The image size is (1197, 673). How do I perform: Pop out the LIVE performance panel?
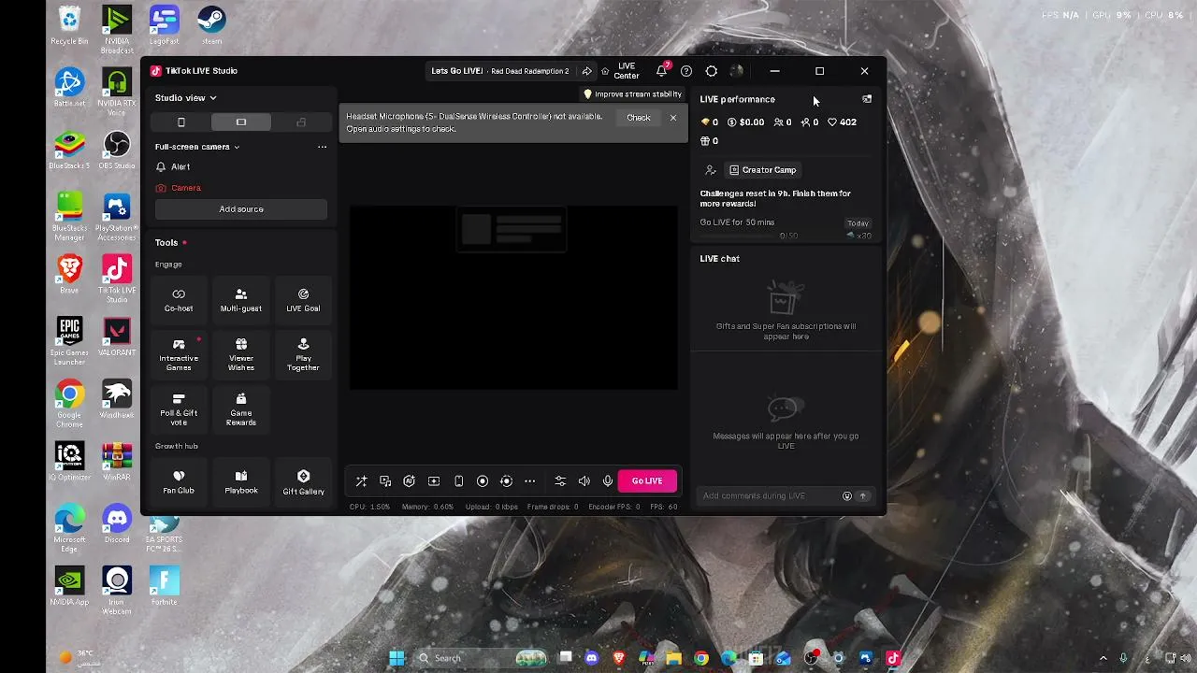point(867,99)
